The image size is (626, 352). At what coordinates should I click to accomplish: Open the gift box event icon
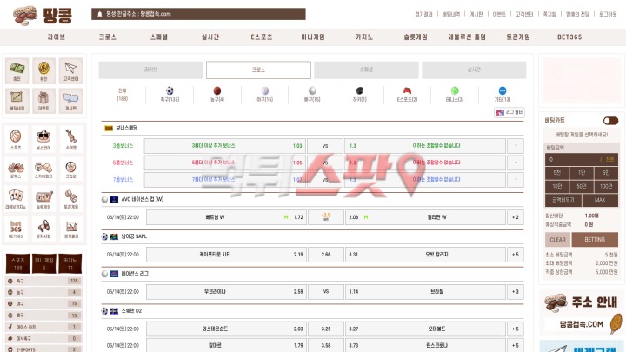tap(44, 100)
